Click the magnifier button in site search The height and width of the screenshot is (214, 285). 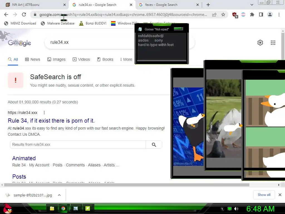coord(154,145)
